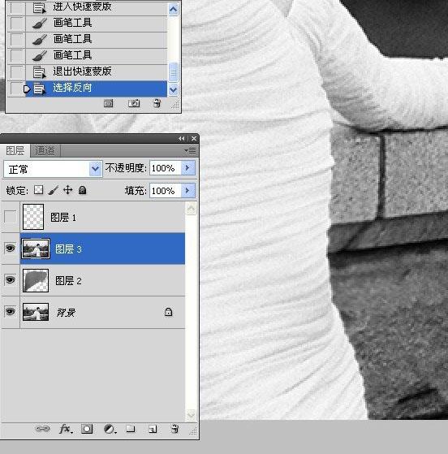Add a layer mask
This screenshot has width=448, height=454.
pyautogui.click(x=87, y=429)
